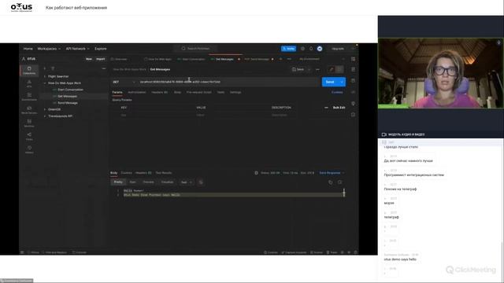Open the Save button dropdown arrow

309,69
